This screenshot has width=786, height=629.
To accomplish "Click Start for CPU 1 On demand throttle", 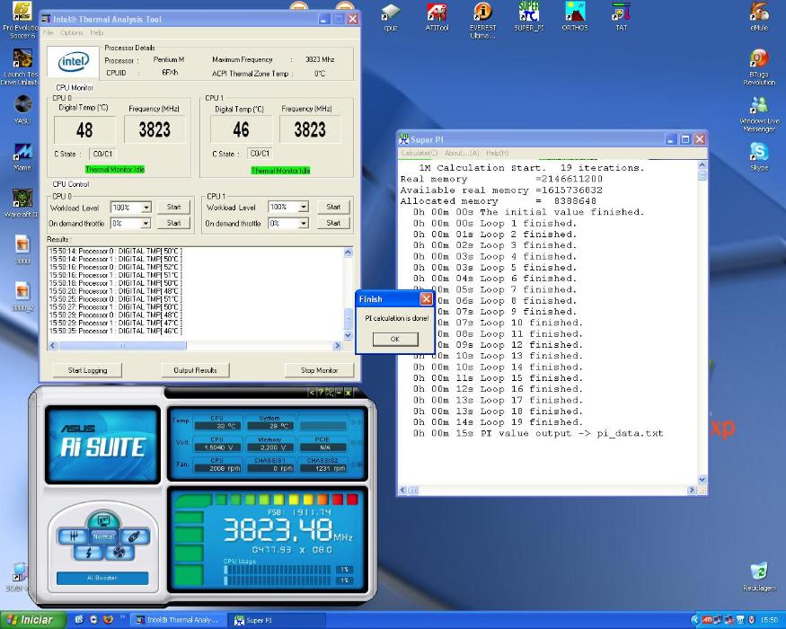I will click(333, 223).
